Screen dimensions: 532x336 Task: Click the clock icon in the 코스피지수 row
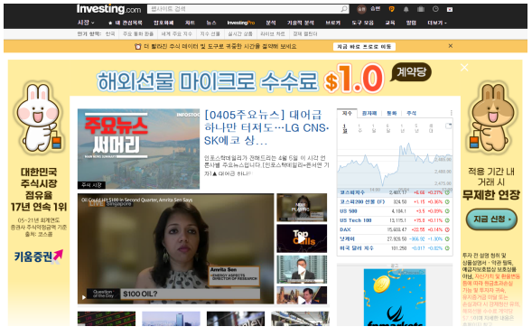coord(447,192)
